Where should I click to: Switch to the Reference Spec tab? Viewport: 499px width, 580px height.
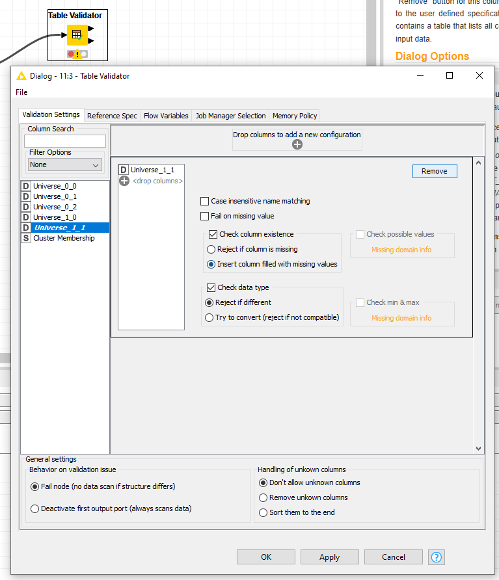point(112,116)
